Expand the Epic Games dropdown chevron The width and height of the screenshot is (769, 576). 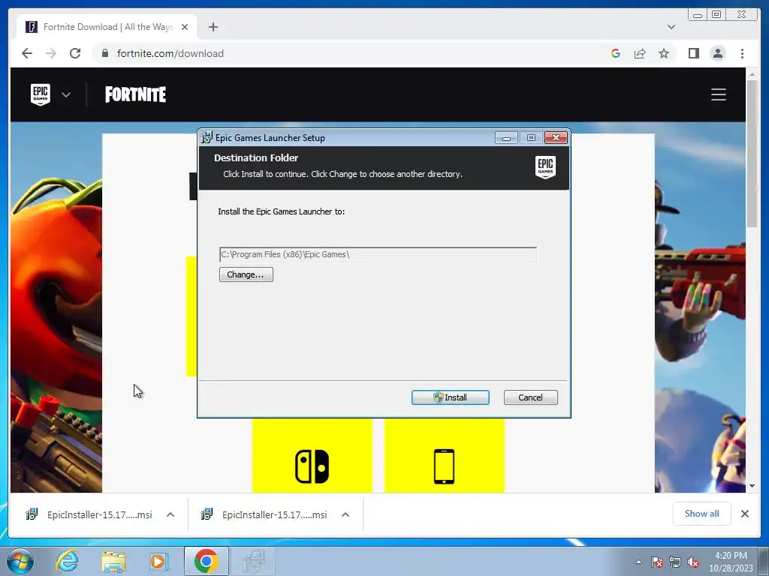click(66, 94)
